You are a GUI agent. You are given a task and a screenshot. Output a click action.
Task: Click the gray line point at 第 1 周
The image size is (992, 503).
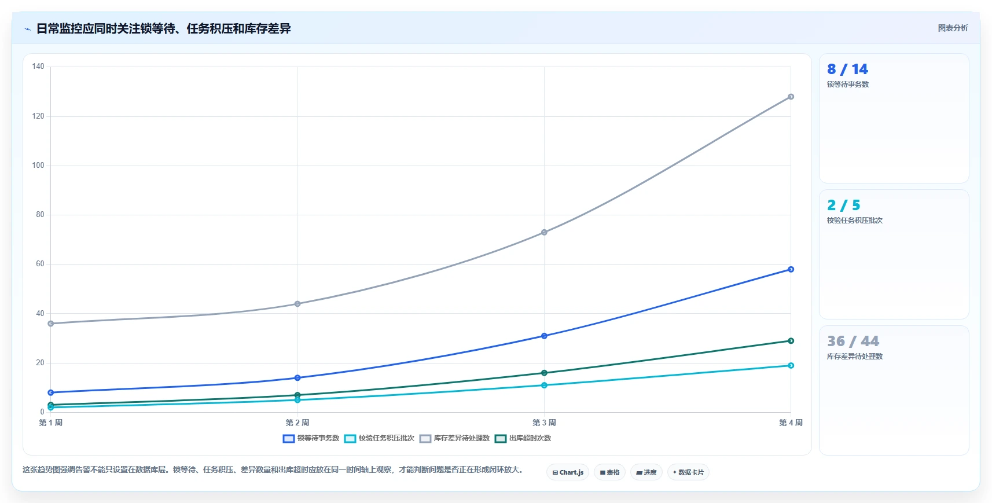tap(51, 324)
